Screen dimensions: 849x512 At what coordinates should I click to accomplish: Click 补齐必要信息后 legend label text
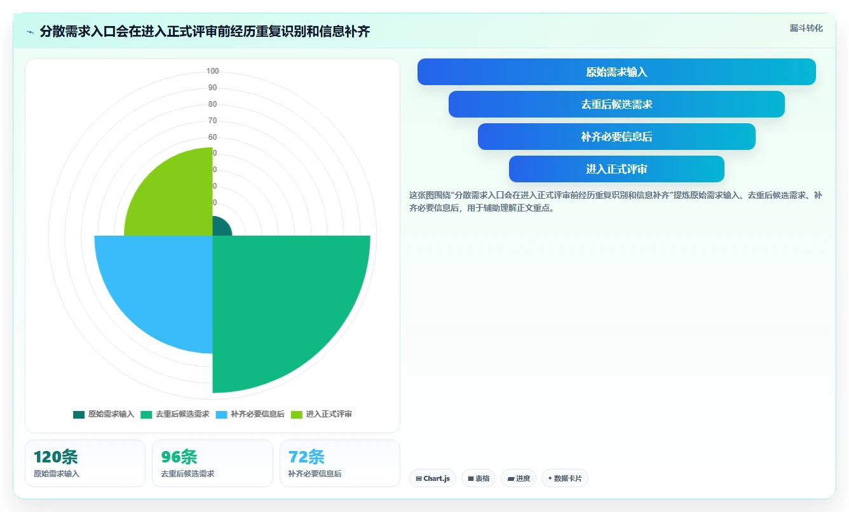point(257,414)
